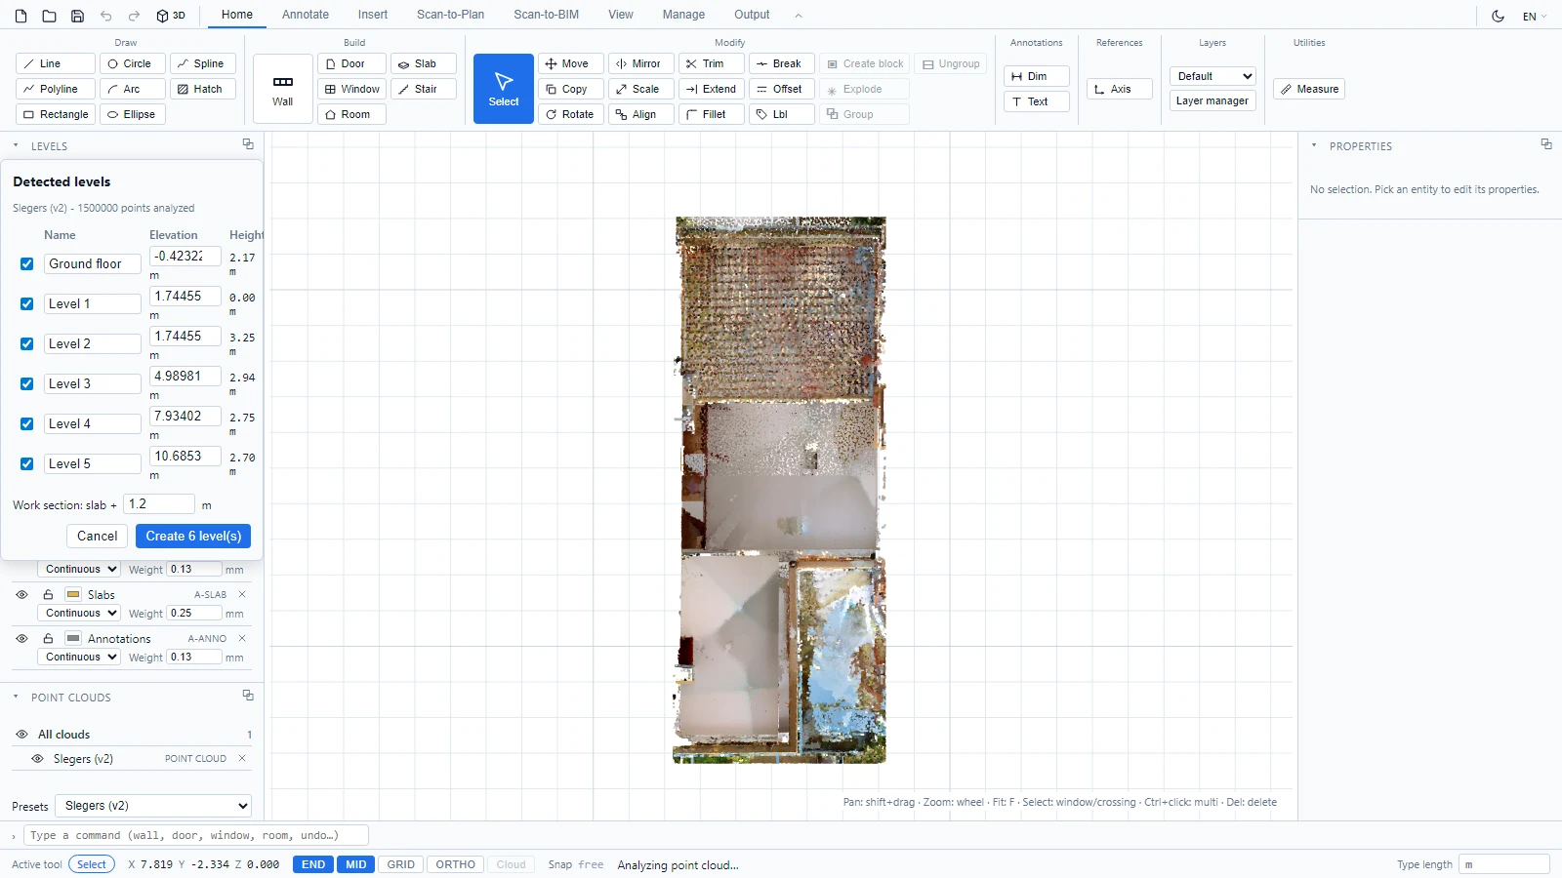The height and width of the screenshot is (878, 1562).
Task: Uncheck the Ground floor level checkbox
Action: click(26, 263)
